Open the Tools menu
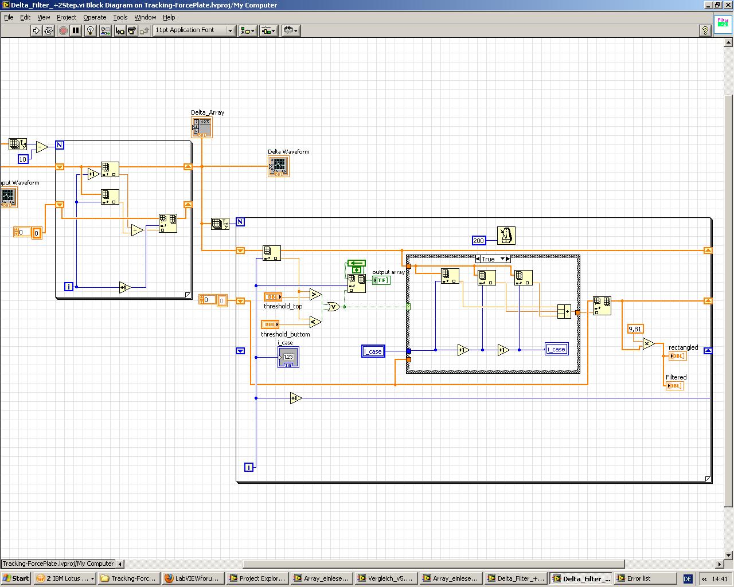Image resolution: width=734 pixels, height=587 pixels. tap(120, 17)
